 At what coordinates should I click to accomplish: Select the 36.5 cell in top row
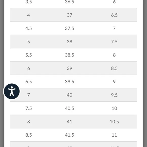click(69, 2)
